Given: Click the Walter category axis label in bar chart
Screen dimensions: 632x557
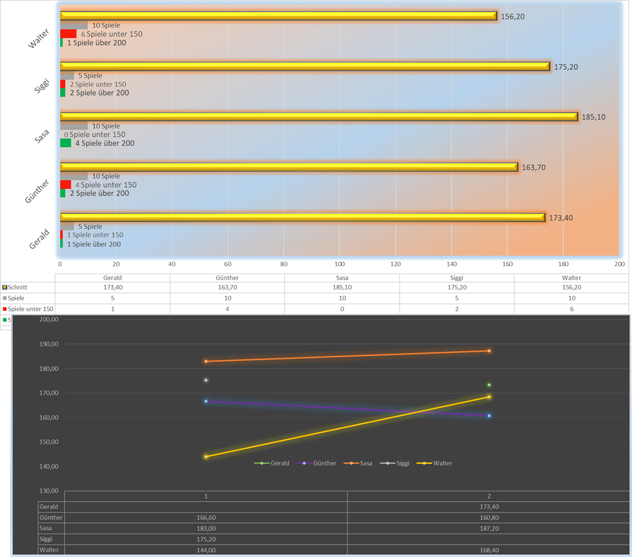Looking at the screenshot, I should point(40,37).
